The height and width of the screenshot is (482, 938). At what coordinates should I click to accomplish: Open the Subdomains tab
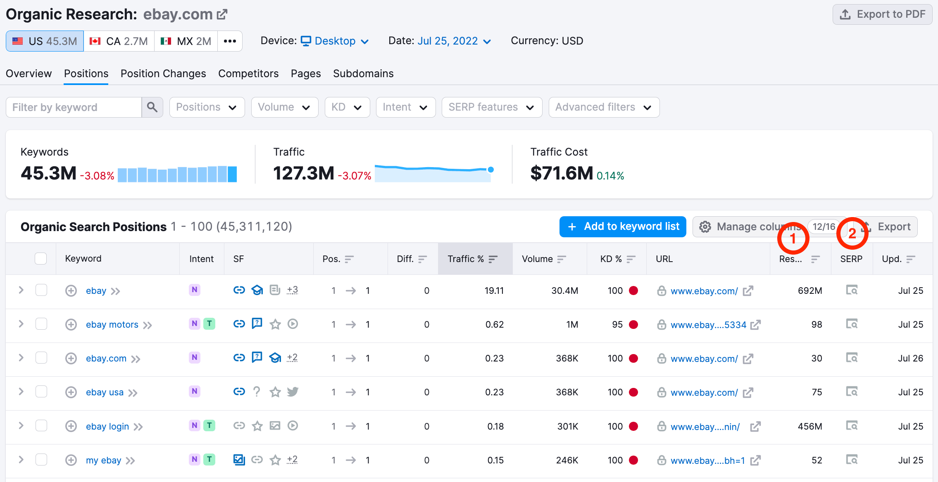point(363,73)
